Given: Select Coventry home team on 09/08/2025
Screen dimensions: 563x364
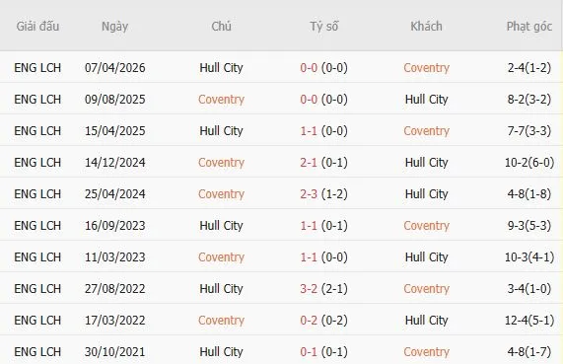Looking at the screenshot, I should (221, 100).
